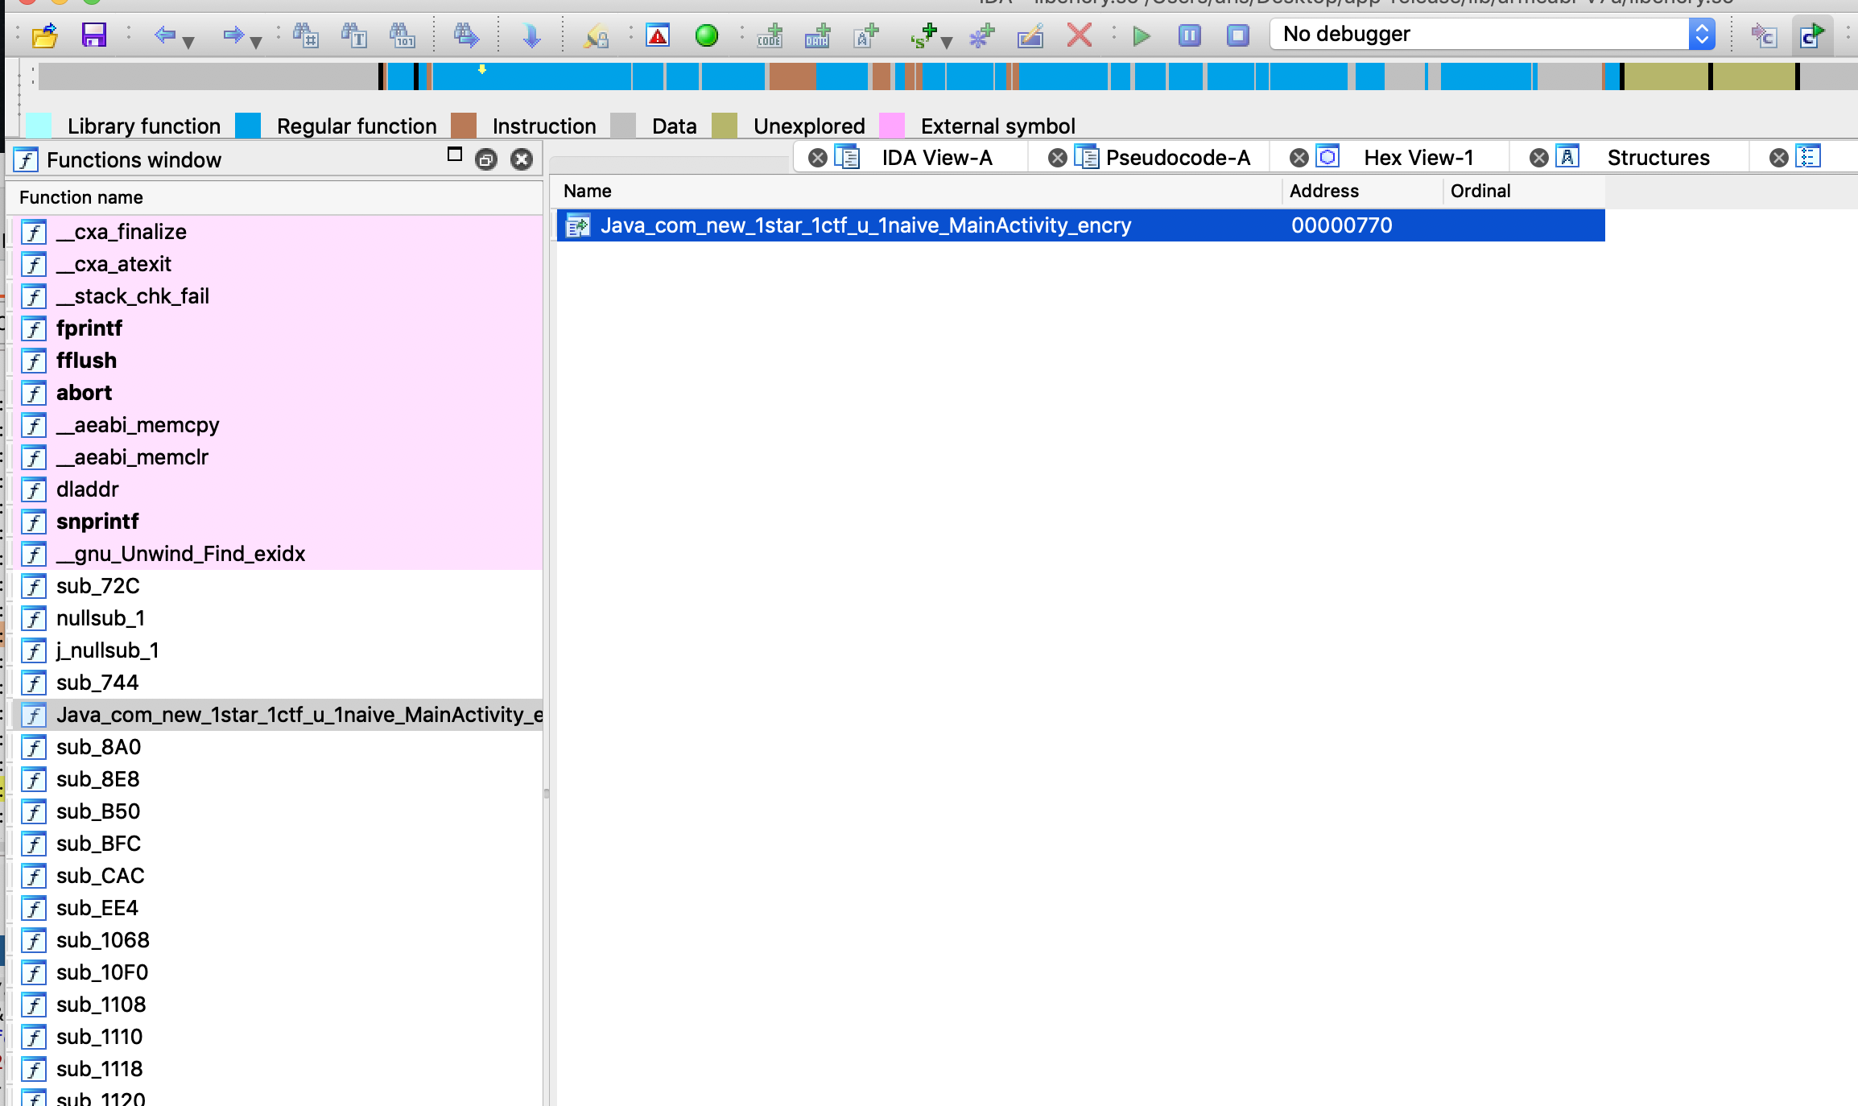Click the blue down arrow jump icon
Screen dimensions: 1858x1106
point(531,35)
